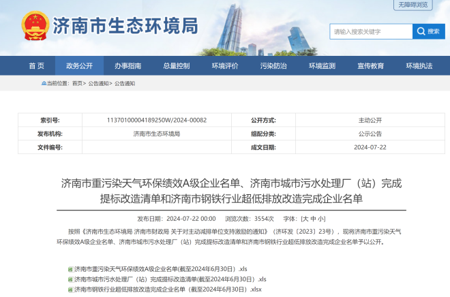Viewport: 450px width, 297px height.
Task: Click the home location icon in breadcrumb
Action: point(42,83)
